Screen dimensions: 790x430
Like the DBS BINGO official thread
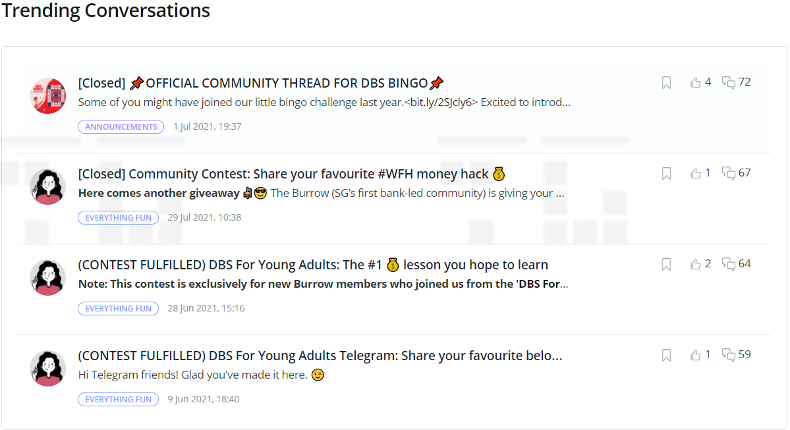coord(696,82)
